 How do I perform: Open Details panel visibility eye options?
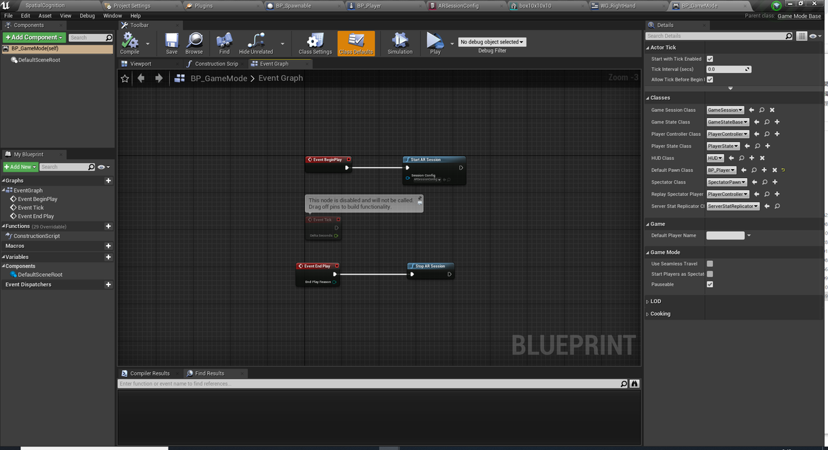pyautogui.click(x=814, y=36)
